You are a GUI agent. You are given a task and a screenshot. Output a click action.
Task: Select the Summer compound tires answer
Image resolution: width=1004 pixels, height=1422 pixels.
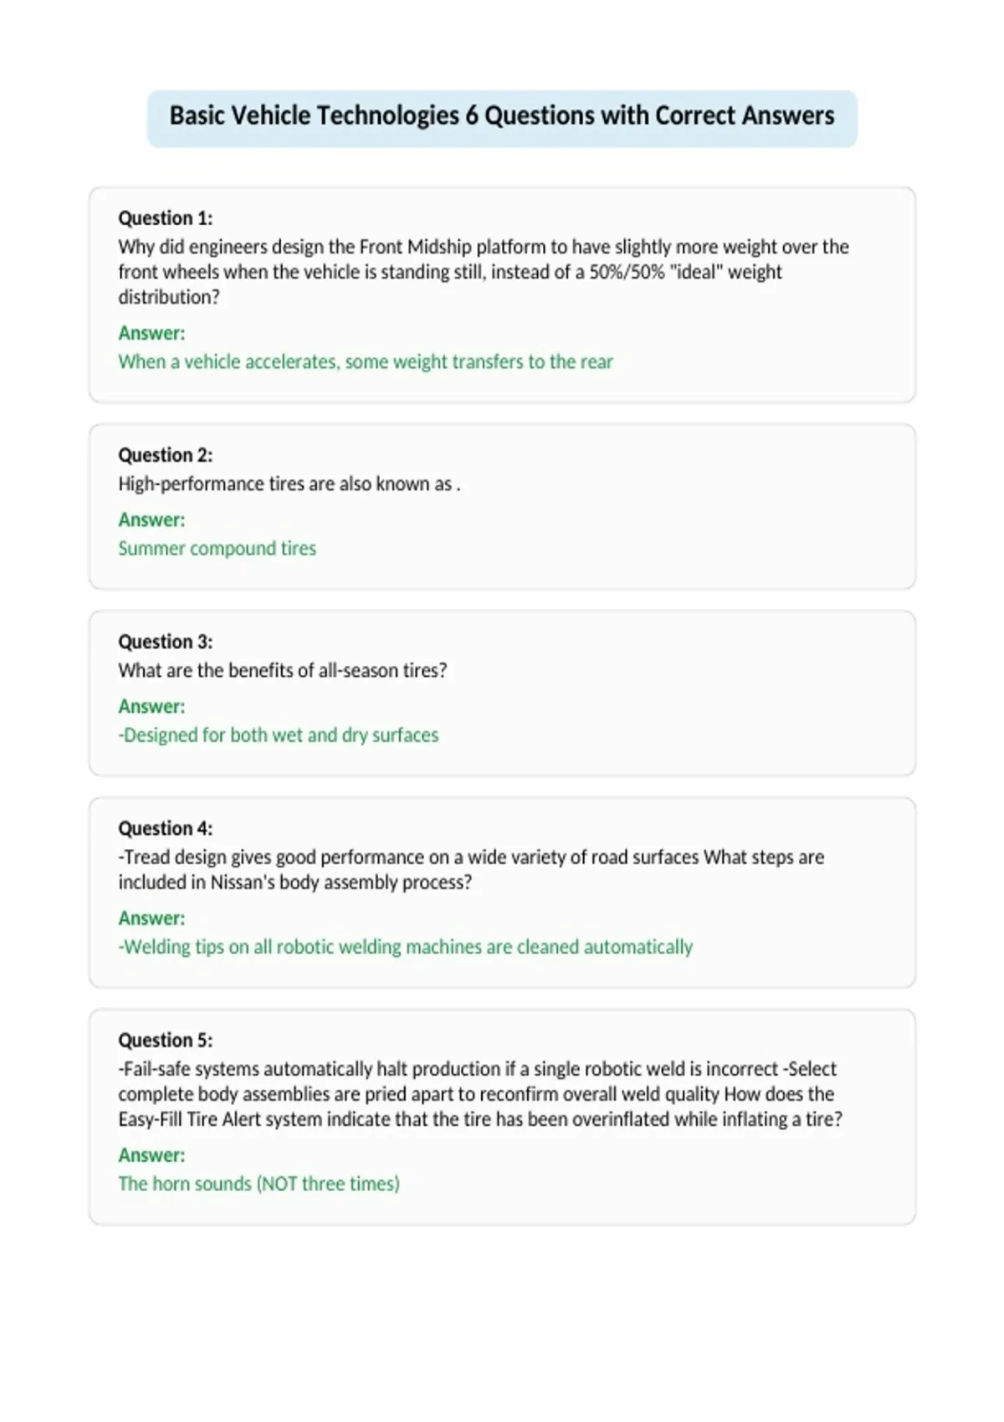tap(217, 548)
